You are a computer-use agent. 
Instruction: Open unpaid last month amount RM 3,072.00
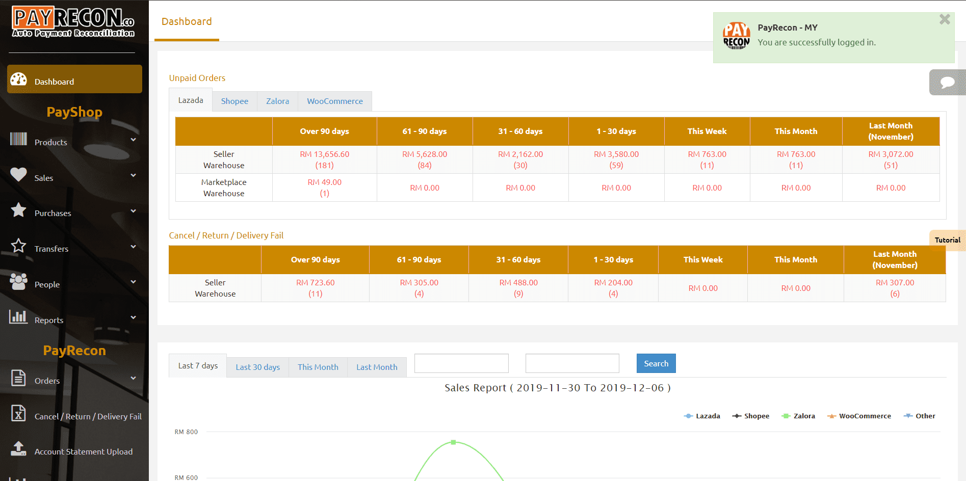pos(891,159)
